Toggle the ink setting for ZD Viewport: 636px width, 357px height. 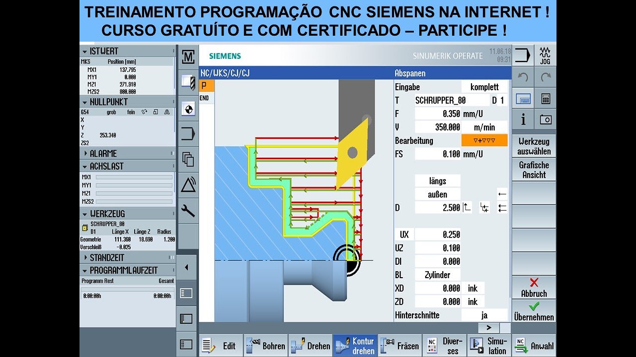click(x=473, y=301)
